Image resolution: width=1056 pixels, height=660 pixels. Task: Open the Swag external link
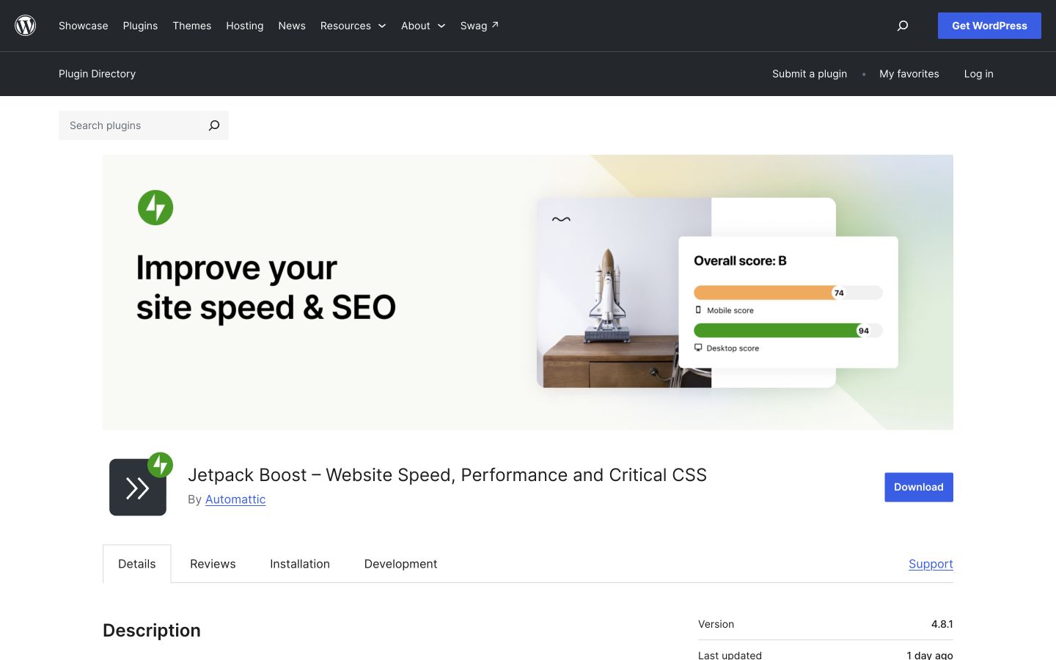(x=480, y=26)
